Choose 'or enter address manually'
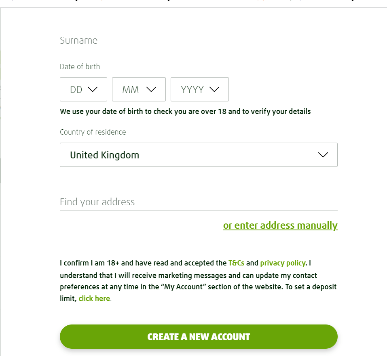Screen dimensions: 387x356 [280, 225]
